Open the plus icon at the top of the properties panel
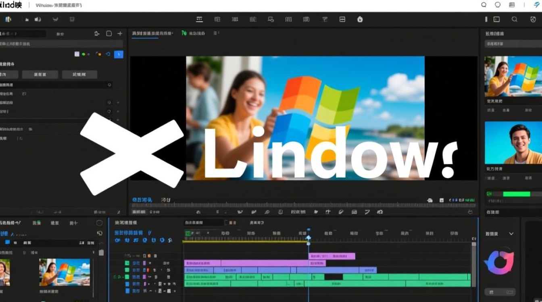The width and height of the screenshot is (542, 302). [x=119, y=34]
